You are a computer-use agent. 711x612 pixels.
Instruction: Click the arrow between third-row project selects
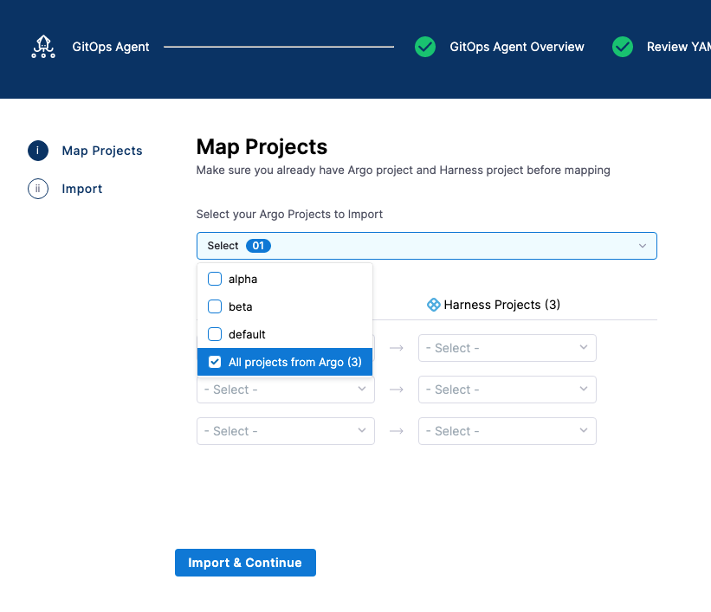tap(397, 431)
